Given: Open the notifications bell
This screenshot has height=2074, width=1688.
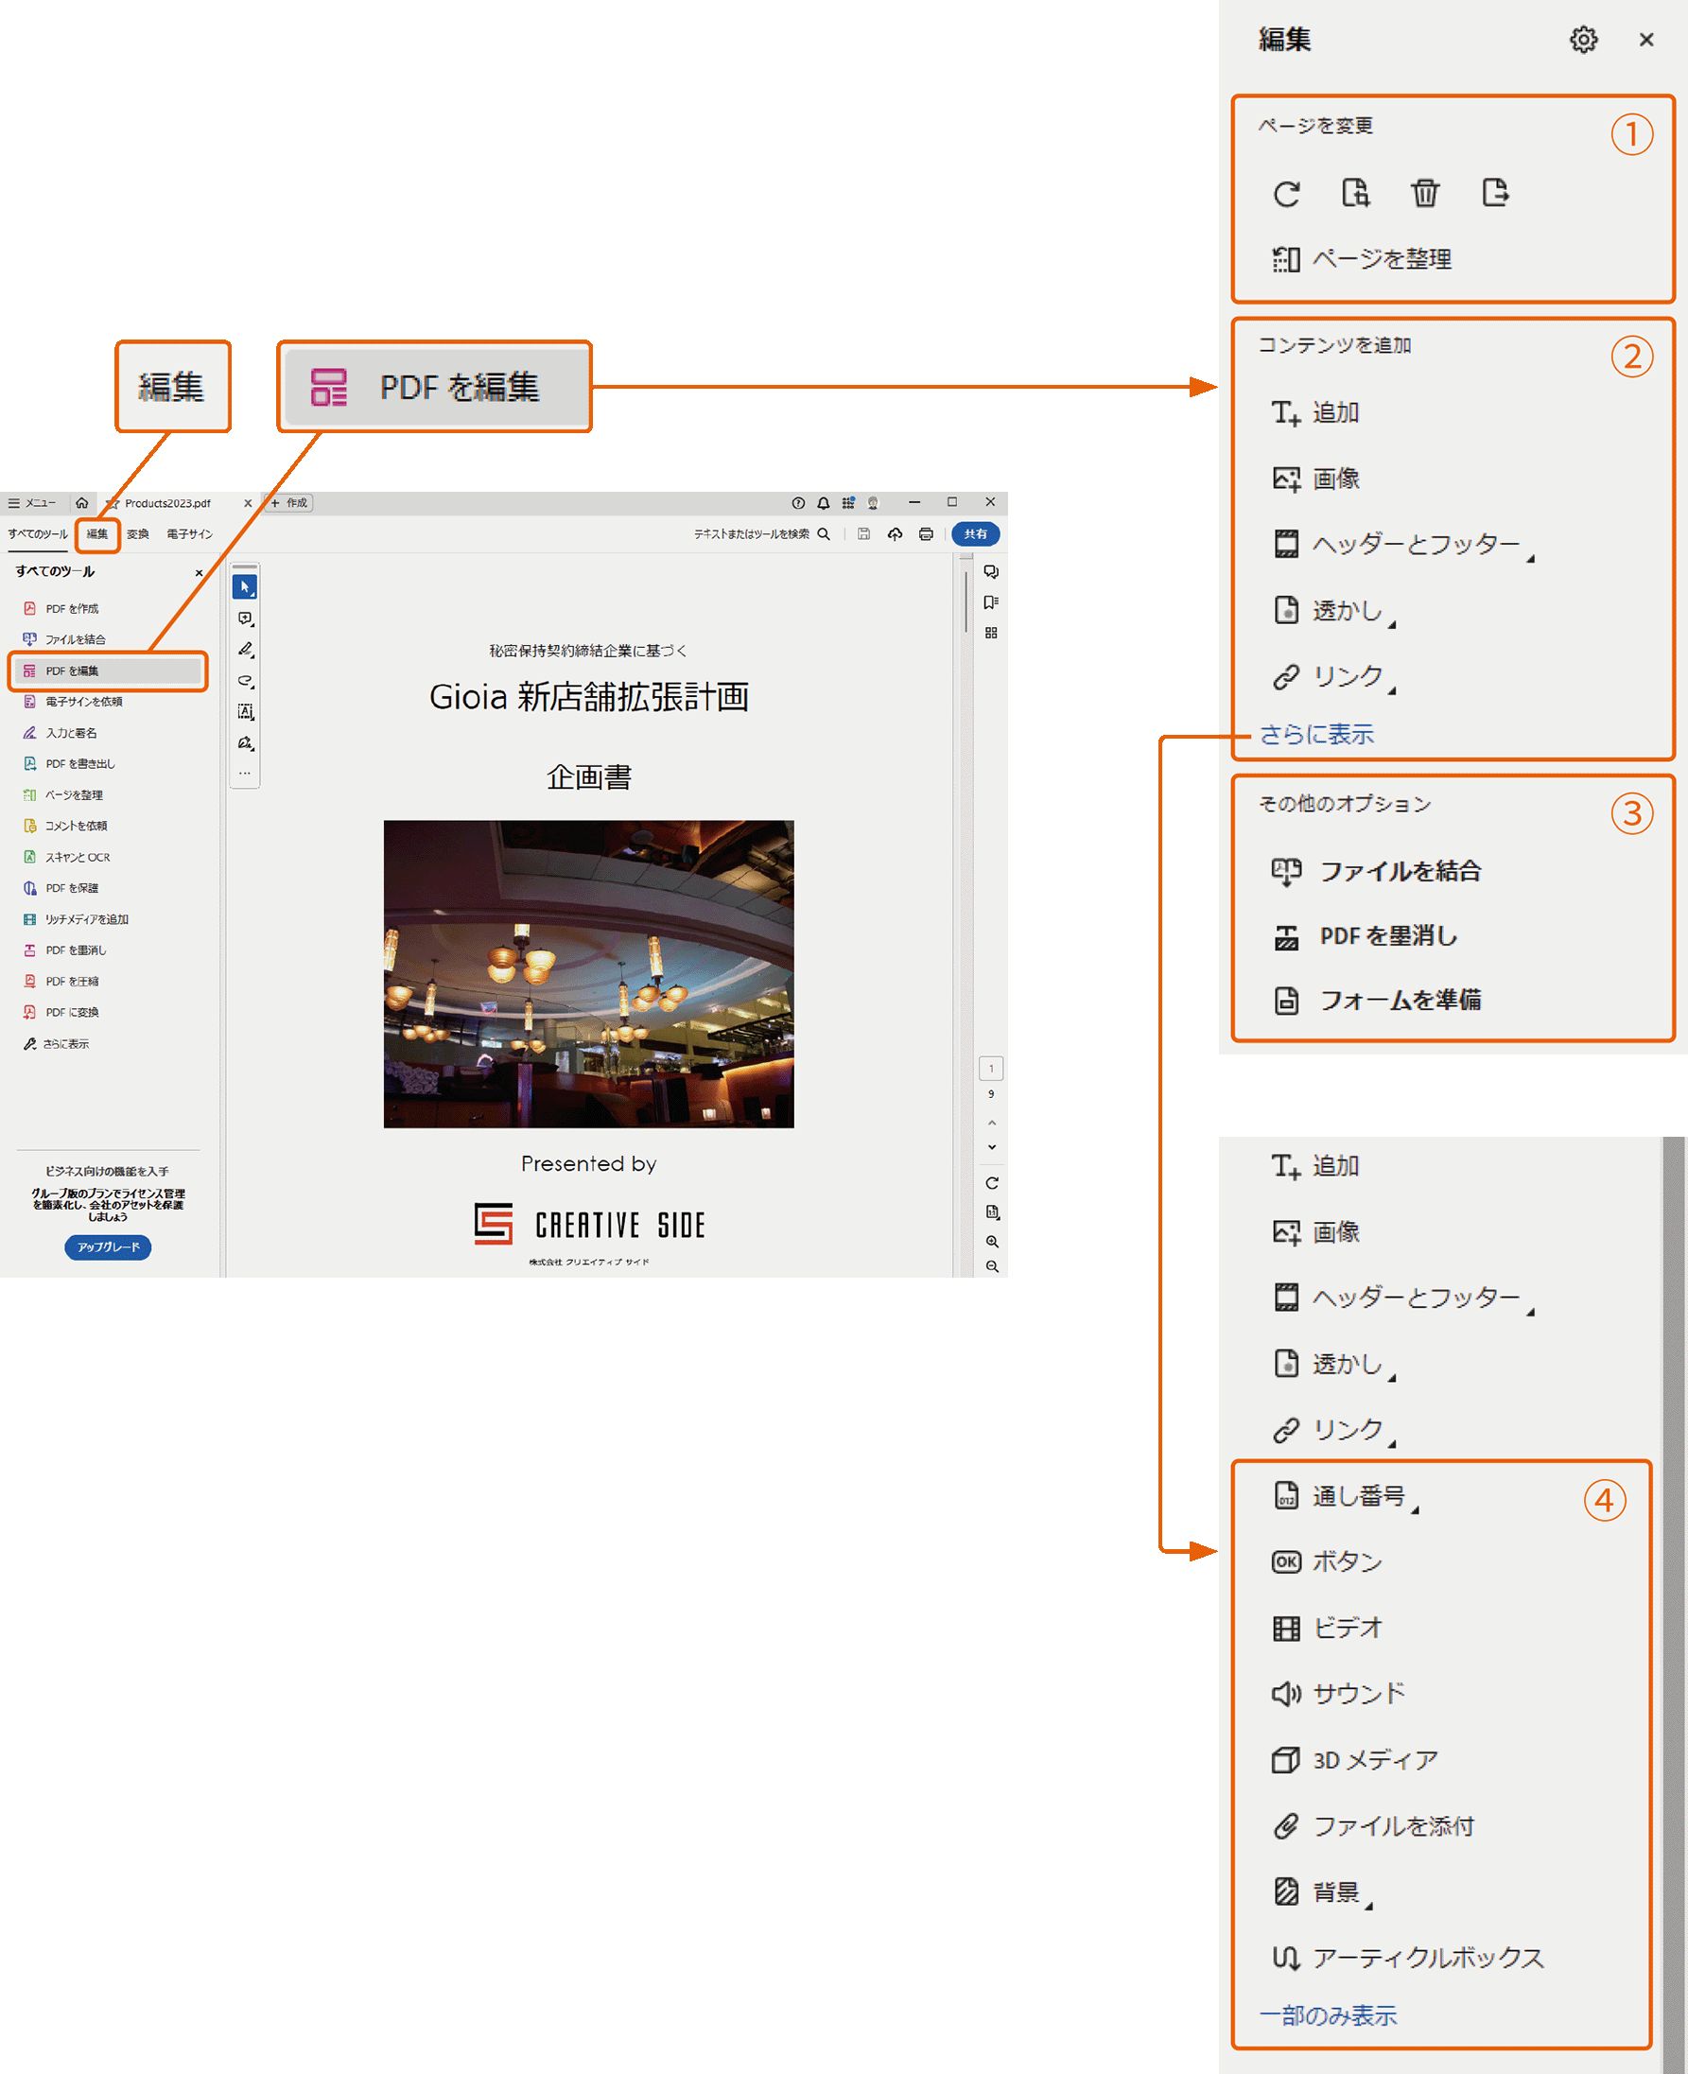Looking at the screenshot, I should pyautogui.click(x=824, y=503).
